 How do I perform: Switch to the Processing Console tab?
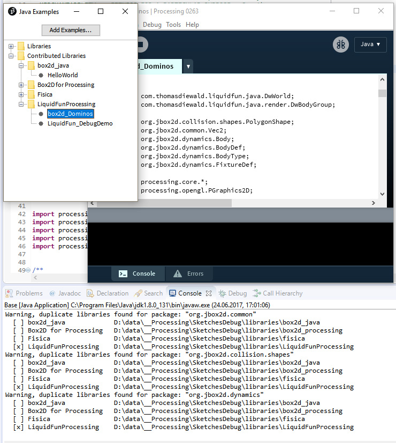point(138,274)
